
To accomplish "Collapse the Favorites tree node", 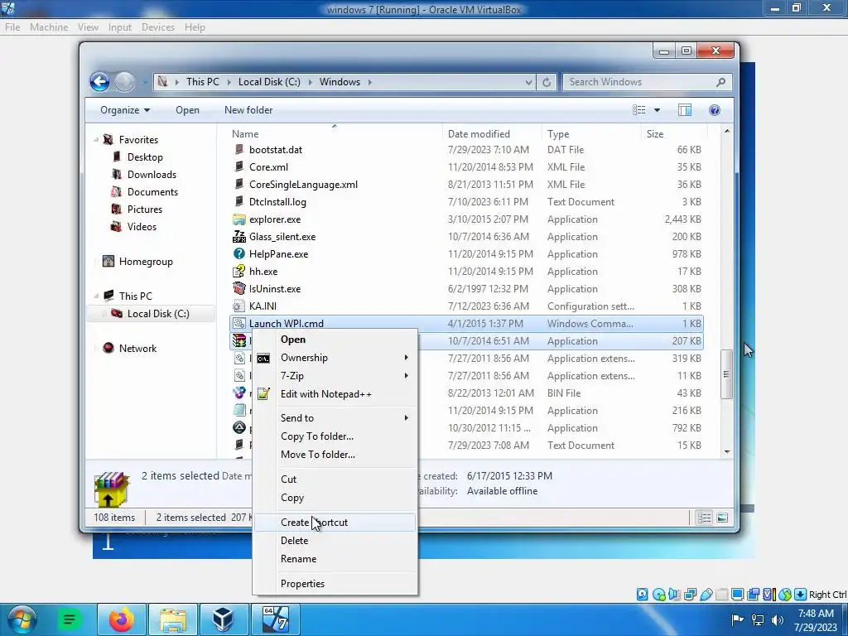I will pyautogui.click(x=96, y=140).
